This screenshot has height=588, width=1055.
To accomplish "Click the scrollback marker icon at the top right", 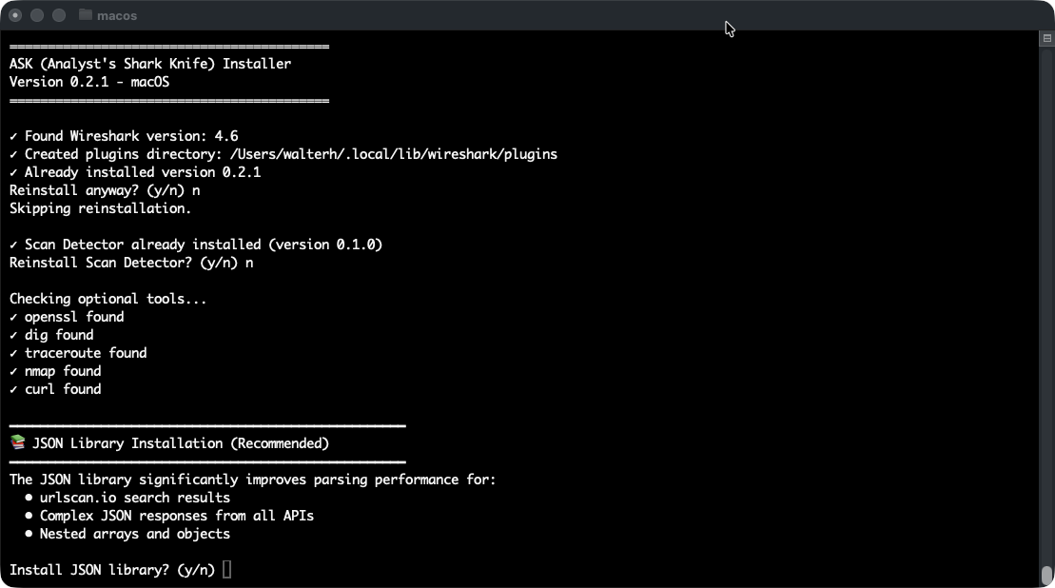I will (1047, 38).
